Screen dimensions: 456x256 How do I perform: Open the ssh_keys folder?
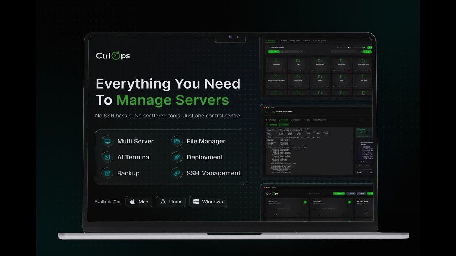(x=363, y=81)
